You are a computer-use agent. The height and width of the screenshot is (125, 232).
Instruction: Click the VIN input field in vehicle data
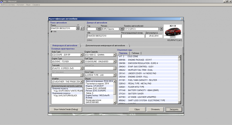[104, 36]
